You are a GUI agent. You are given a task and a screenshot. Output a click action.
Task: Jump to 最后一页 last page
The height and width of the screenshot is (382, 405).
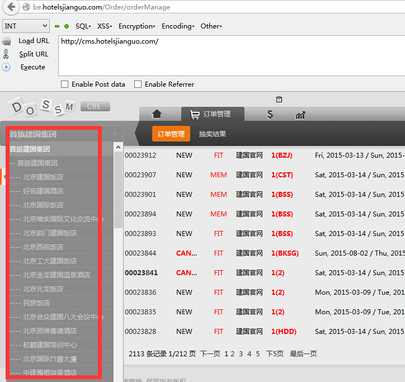[303, 353]
